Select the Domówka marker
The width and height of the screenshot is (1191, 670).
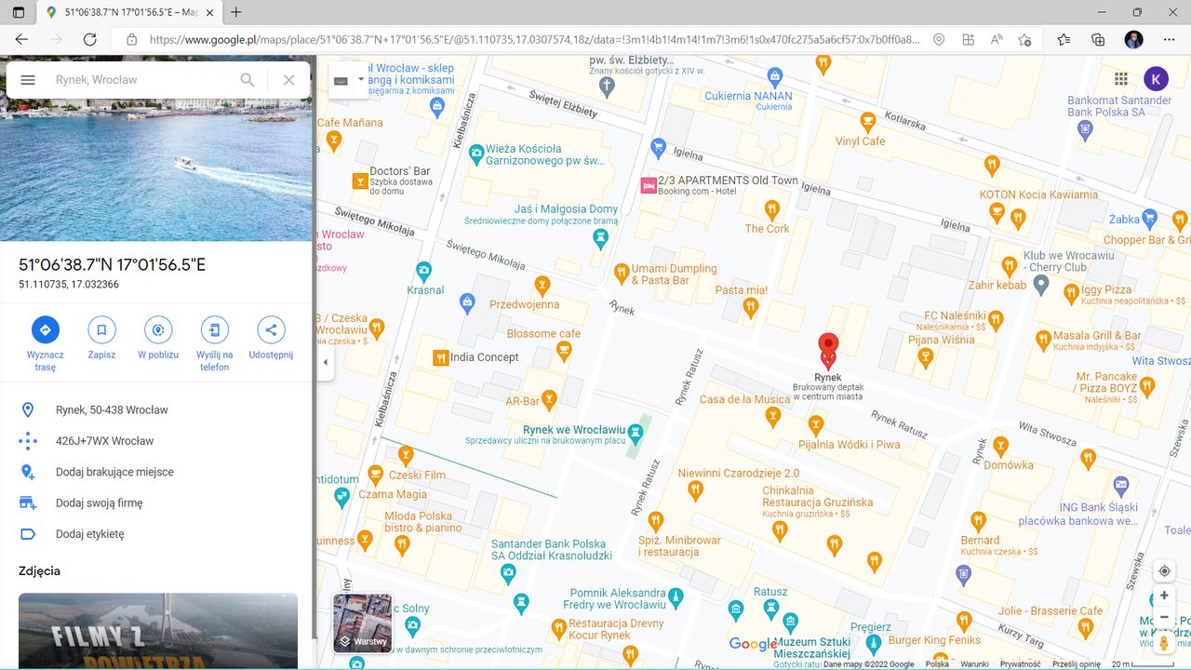click(1000, 446)
